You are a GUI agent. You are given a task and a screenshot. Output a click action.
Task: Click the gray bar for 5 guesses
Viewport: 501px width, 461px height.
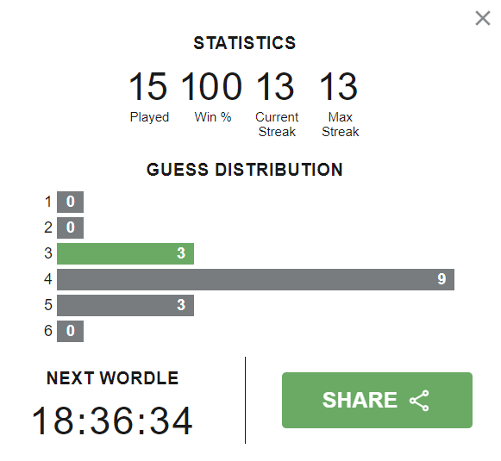point(125,305)
